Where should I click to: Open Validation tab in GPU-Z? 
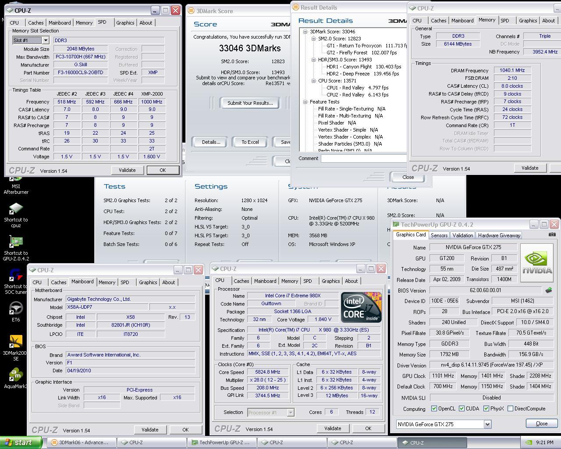click(x=463, y=235)
